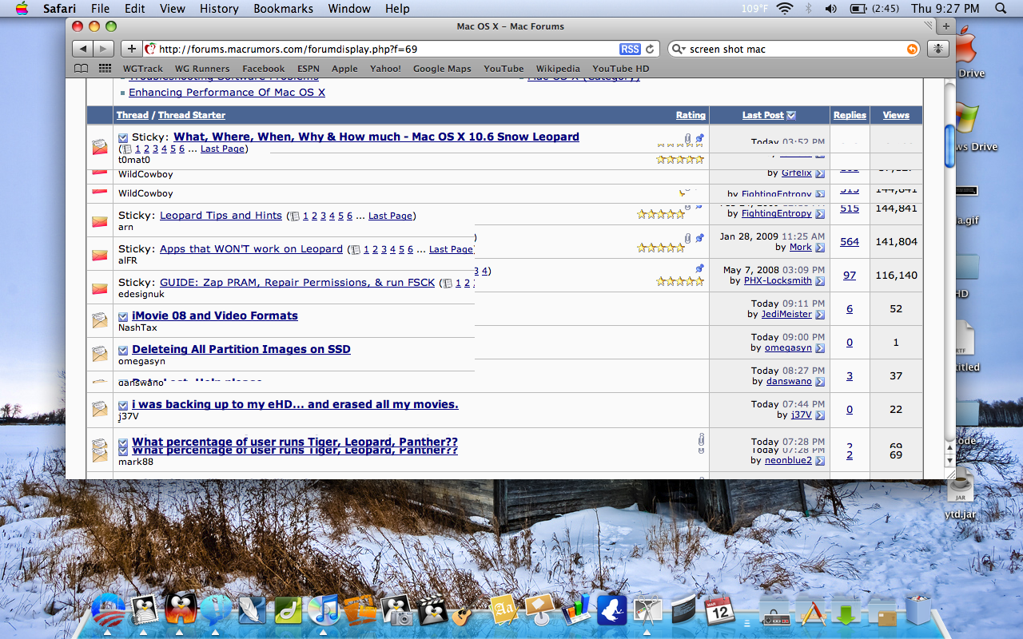Go to last post icon beside omegasyn

click(x=820, y=348)
